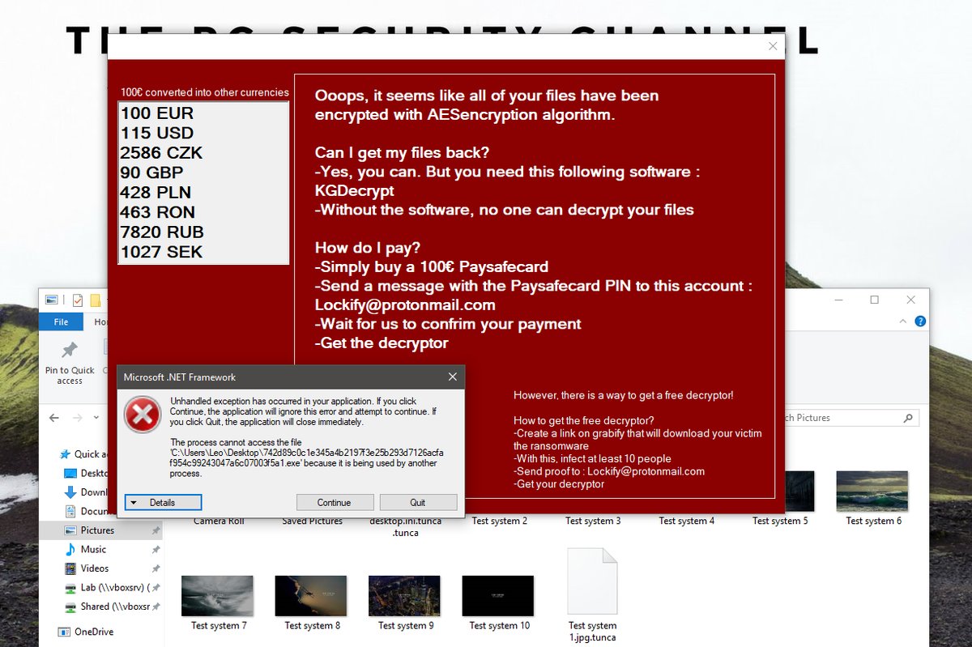Close the red ransomware note window

click(773, 46)
